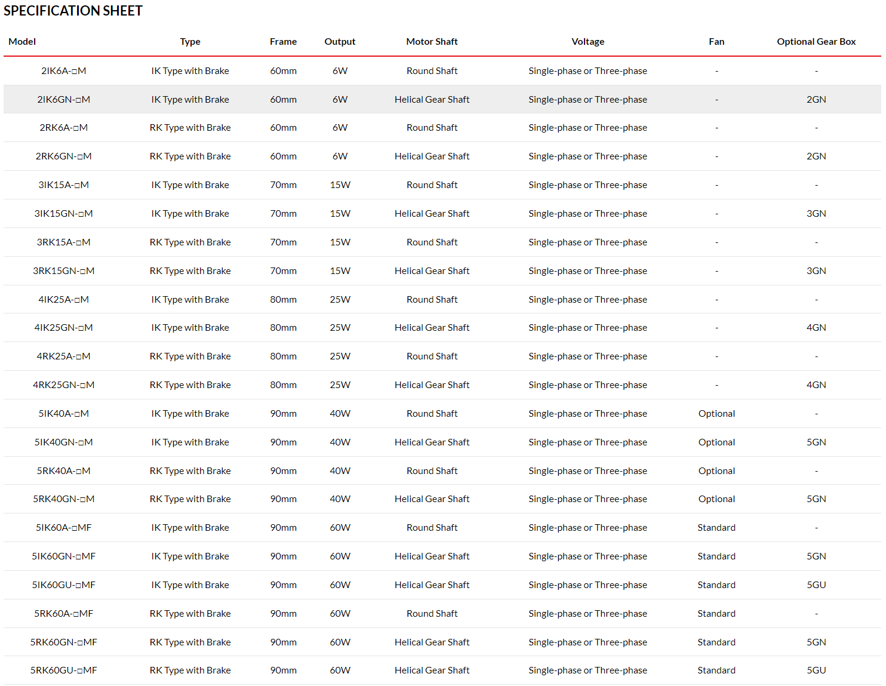
Task: Click 3GN gear box in 3RK15GN row
Action: (816, 271)
